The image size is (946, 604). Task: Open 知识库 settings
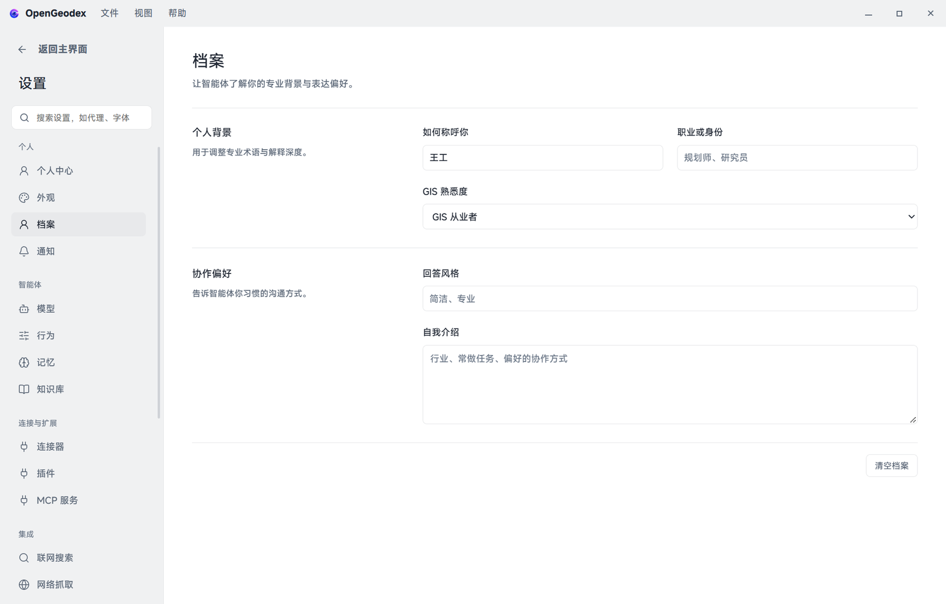79,389
